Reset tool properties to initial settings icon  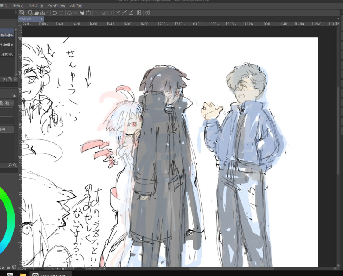[10, 165]
